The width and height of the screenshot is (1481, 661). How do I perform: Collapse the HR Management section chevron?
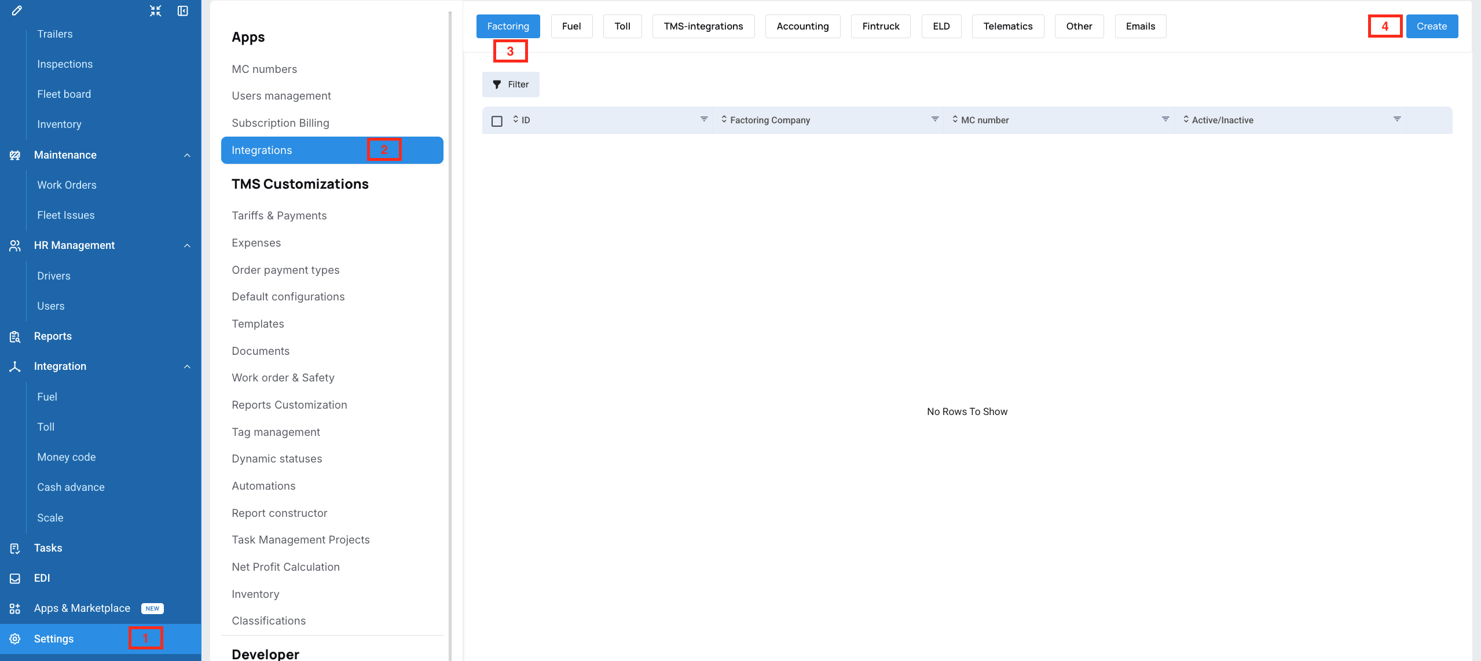tap(187, 245)
